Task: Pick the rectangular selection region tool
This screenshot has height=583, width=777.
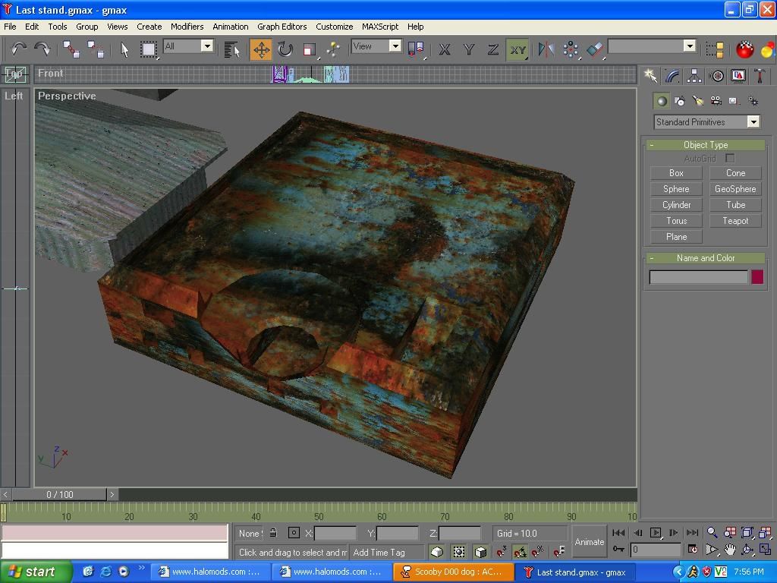Action: point(148,49)
